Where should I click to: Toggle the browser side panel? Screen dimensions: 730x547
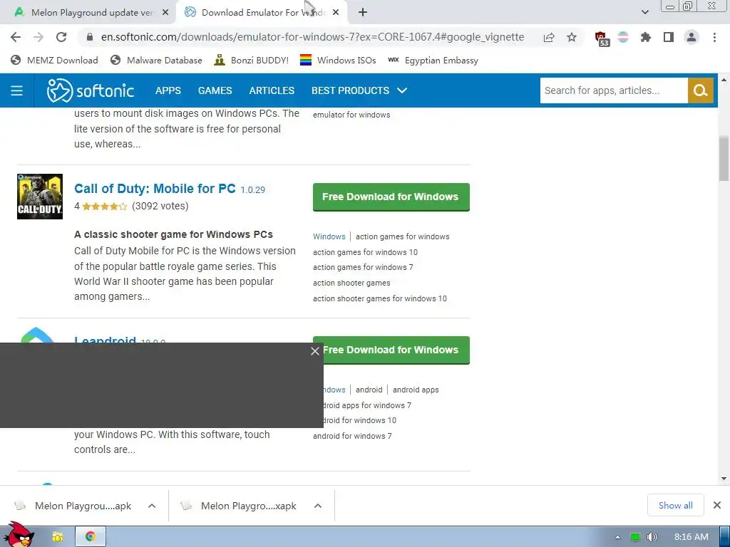pos(669,37)
